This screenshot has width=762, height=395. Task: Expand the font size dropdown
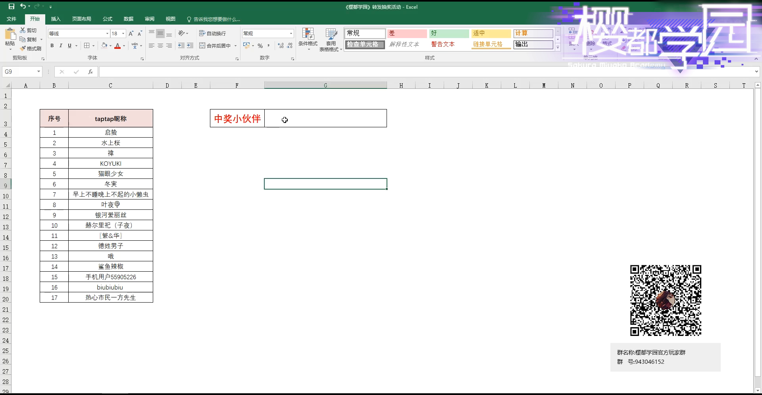click(123, 34)
